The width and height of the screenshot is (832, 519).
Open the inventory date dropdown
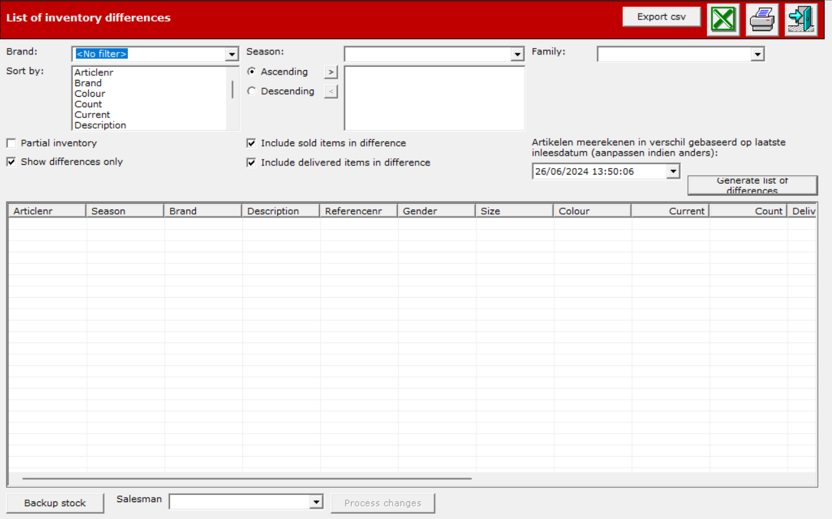pyautogui.click(x=673, y=171)
